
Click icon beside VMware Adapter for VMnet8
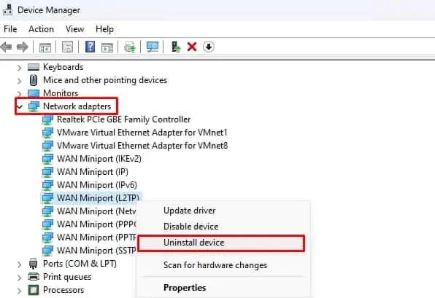point(47,146)
